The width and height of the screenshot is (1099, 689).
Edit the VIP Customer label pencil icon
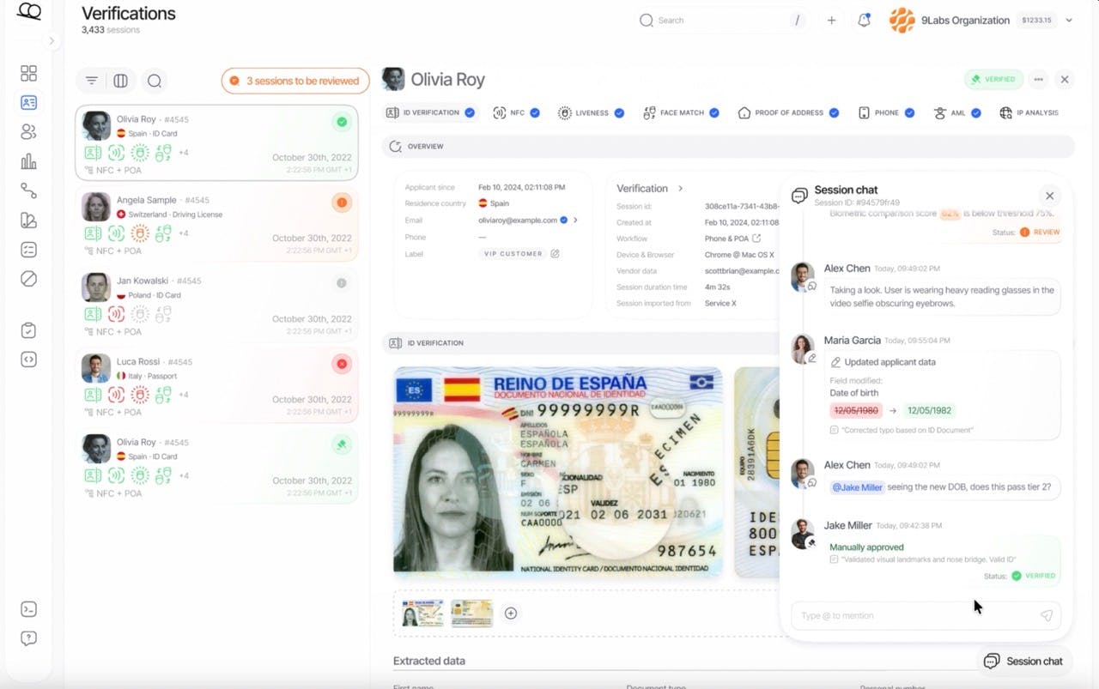pyautogui.click(x=555, y=254)
